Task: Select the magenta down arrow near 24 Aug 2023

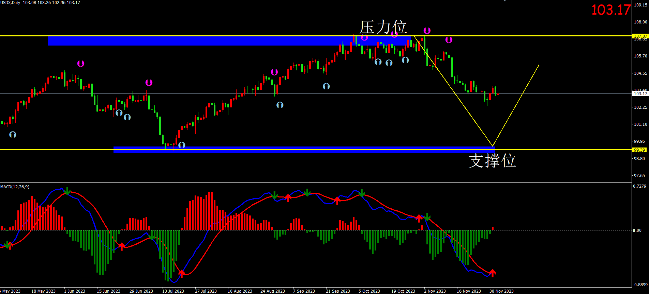Action: tap(274, 72)
